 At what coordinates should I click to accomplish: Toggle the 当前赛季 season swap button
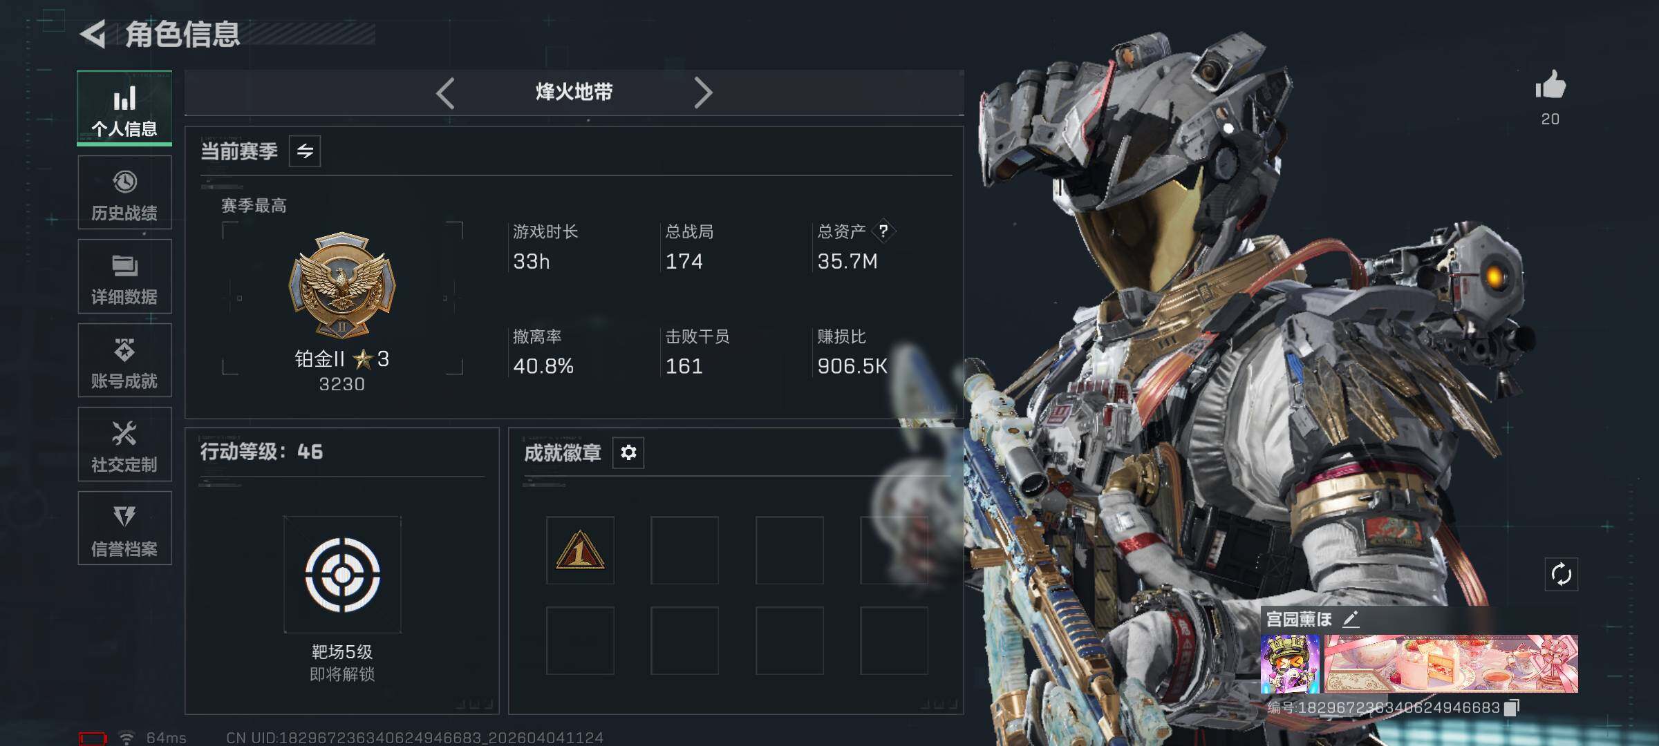click(305, 151)
